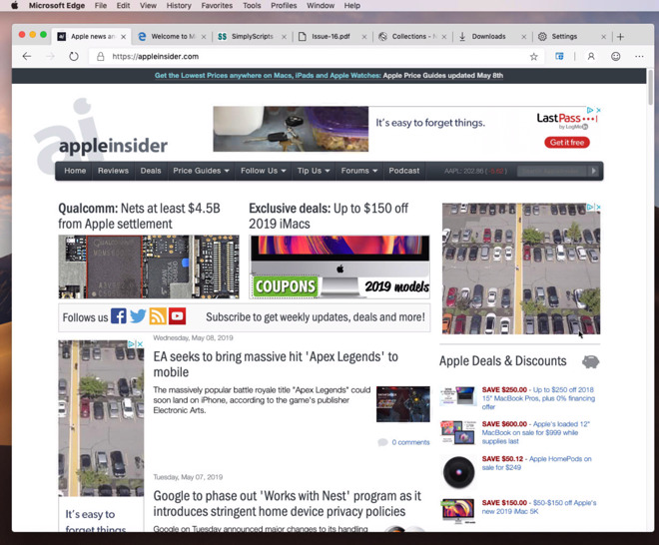Viewport: 659px width, 545px height.
Task: Switch to the Issue-16.pdf tab
Action: 331,37
